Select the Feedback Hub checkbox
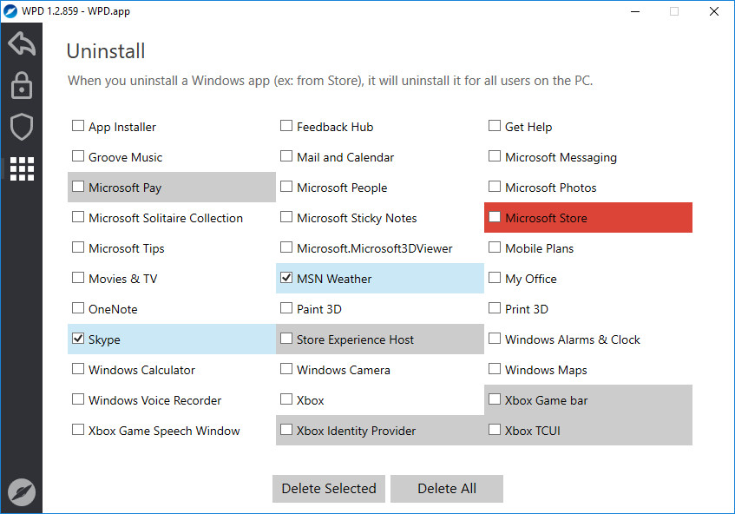 coord(286,126)
